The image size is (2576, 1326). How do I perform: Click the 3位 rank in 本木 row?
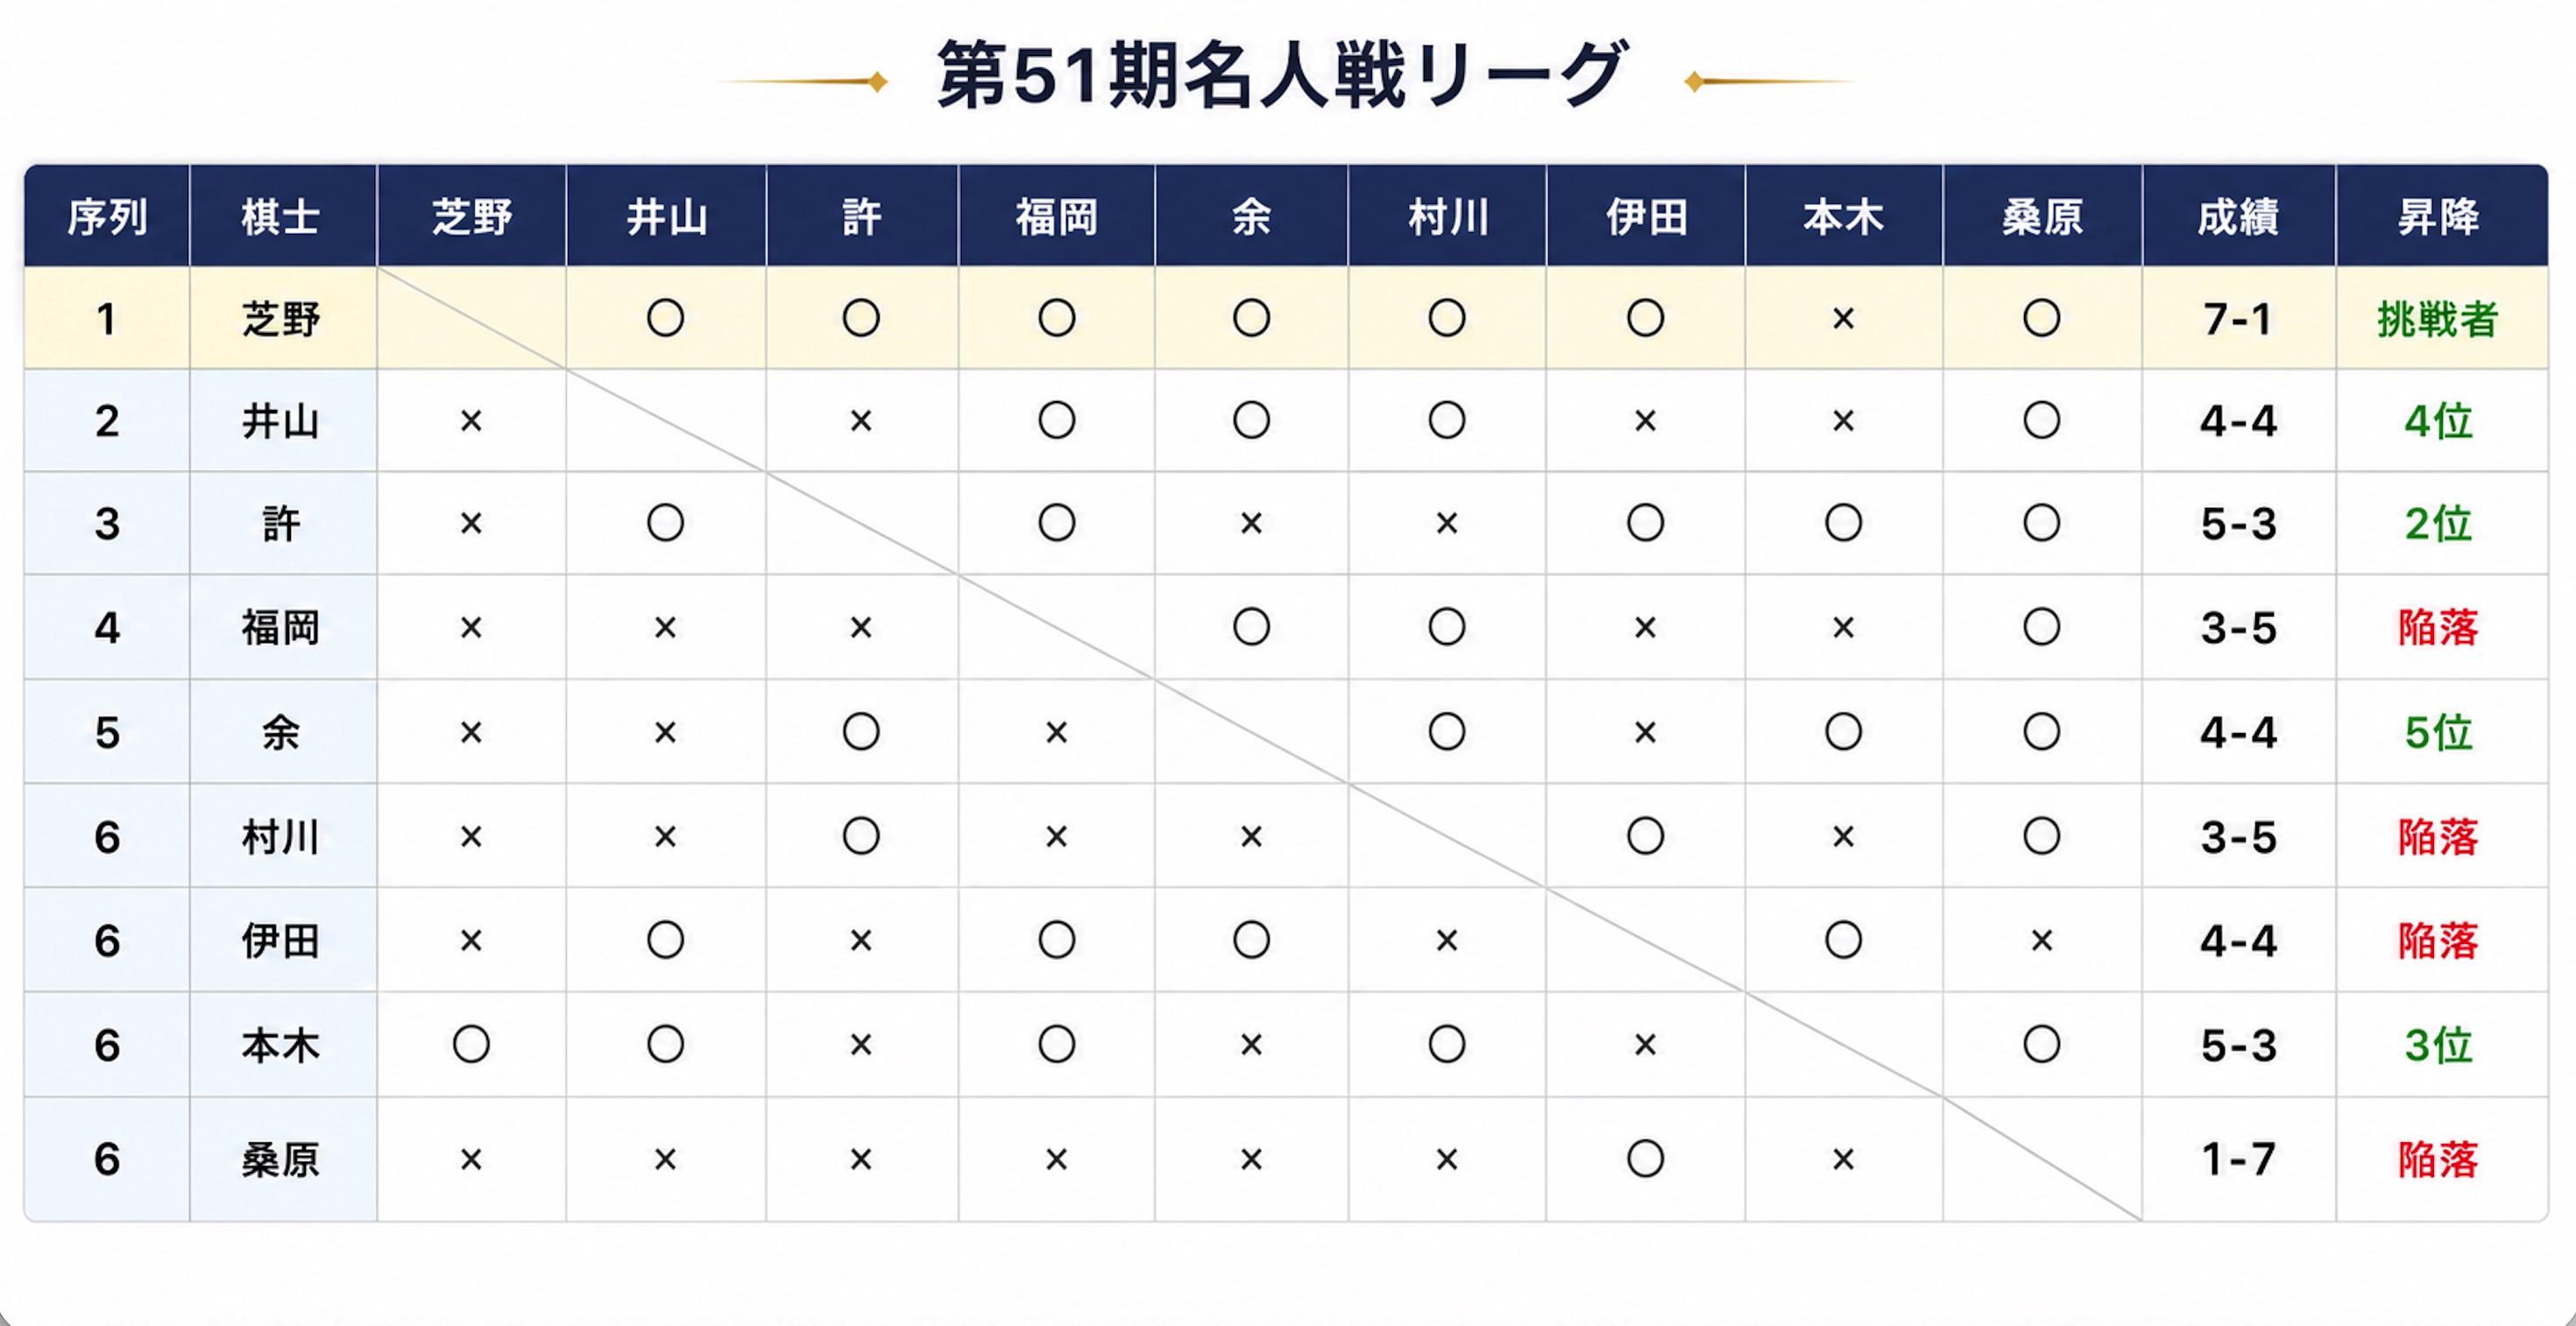[x=2438, y=1045]
